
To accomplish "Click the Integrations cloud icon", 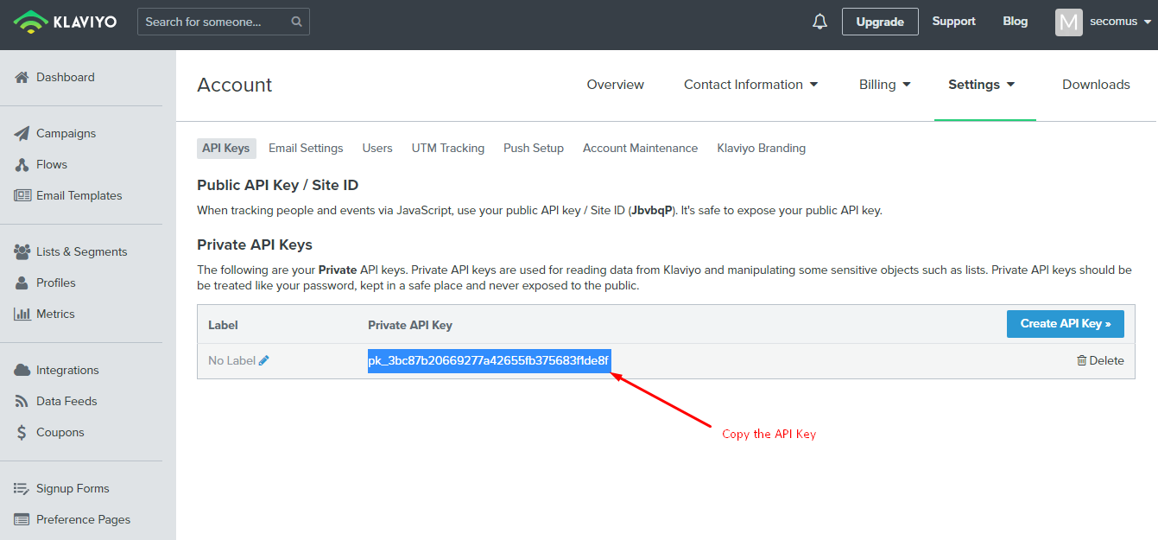I will tap(22, 370).
